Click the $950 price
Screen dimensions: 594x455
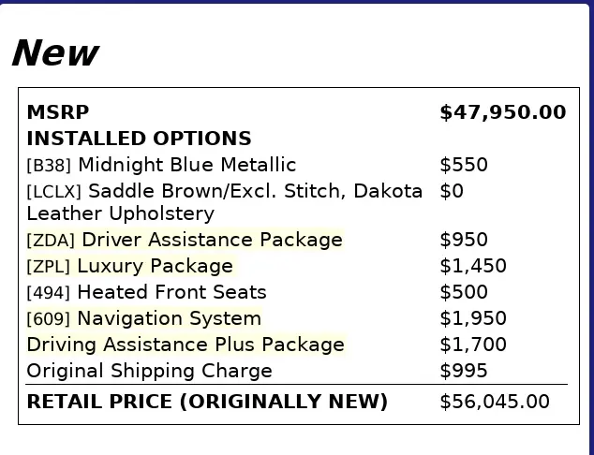(464, 240)
